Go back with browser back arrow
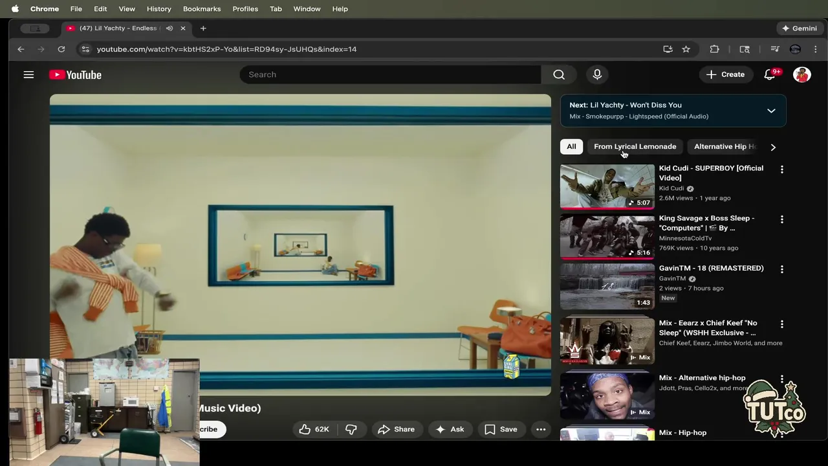The image size is (828, 466). click(21, 49)
